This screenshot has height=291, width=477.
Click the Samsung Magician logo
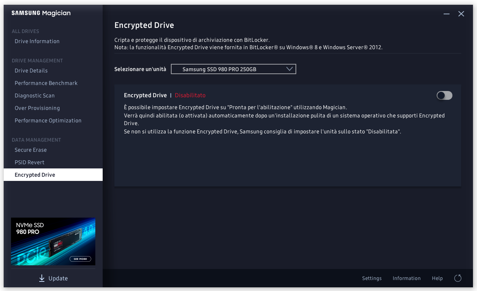coord(41,13)
